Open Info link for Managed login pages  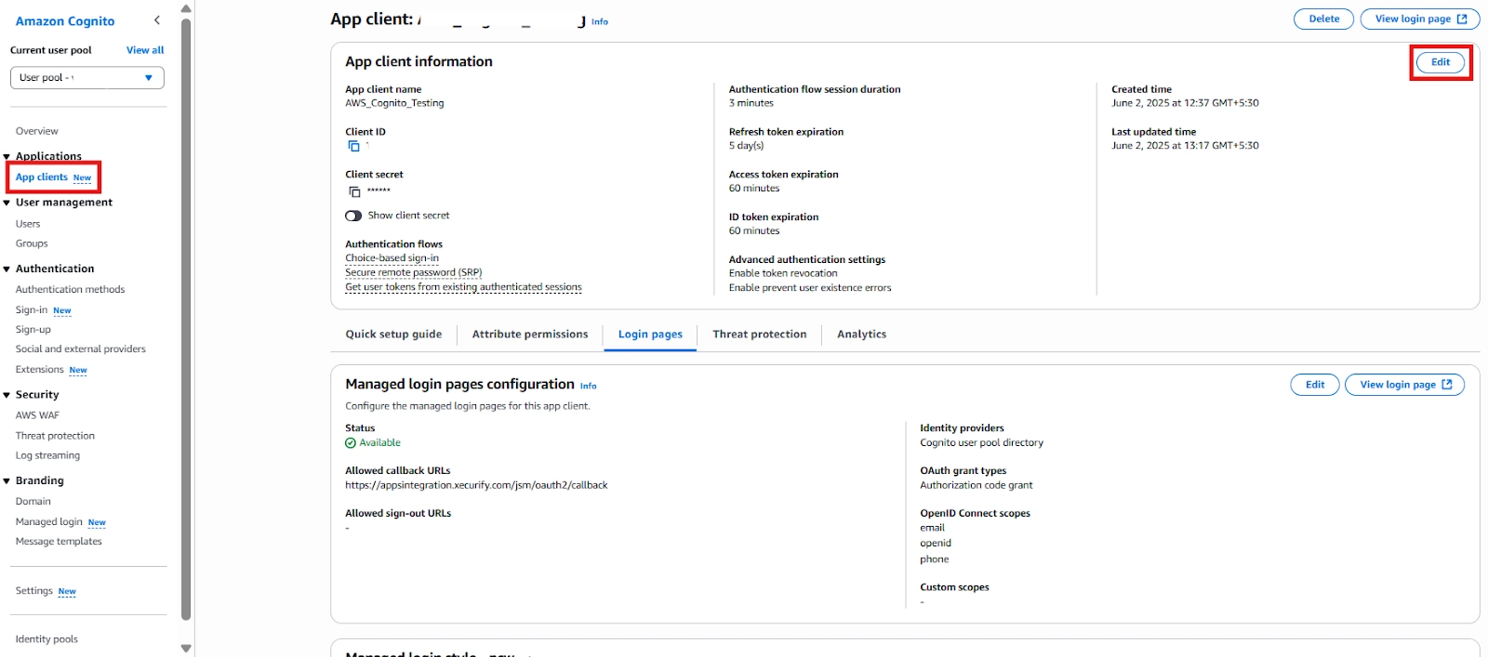coord(589,386)
